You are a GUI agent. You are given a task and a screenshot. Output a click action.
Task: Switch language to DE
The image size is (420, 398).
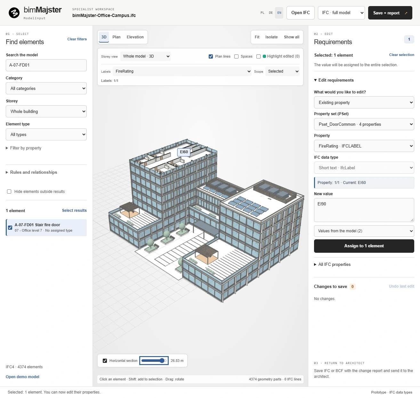(271, 13)
